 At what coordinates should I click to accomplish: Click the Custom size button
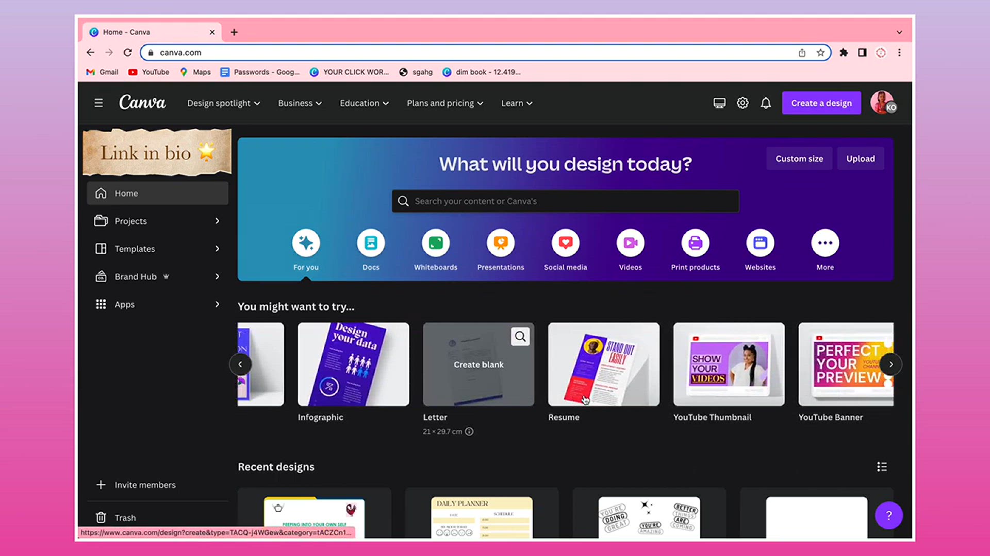[x=799, y=159]
